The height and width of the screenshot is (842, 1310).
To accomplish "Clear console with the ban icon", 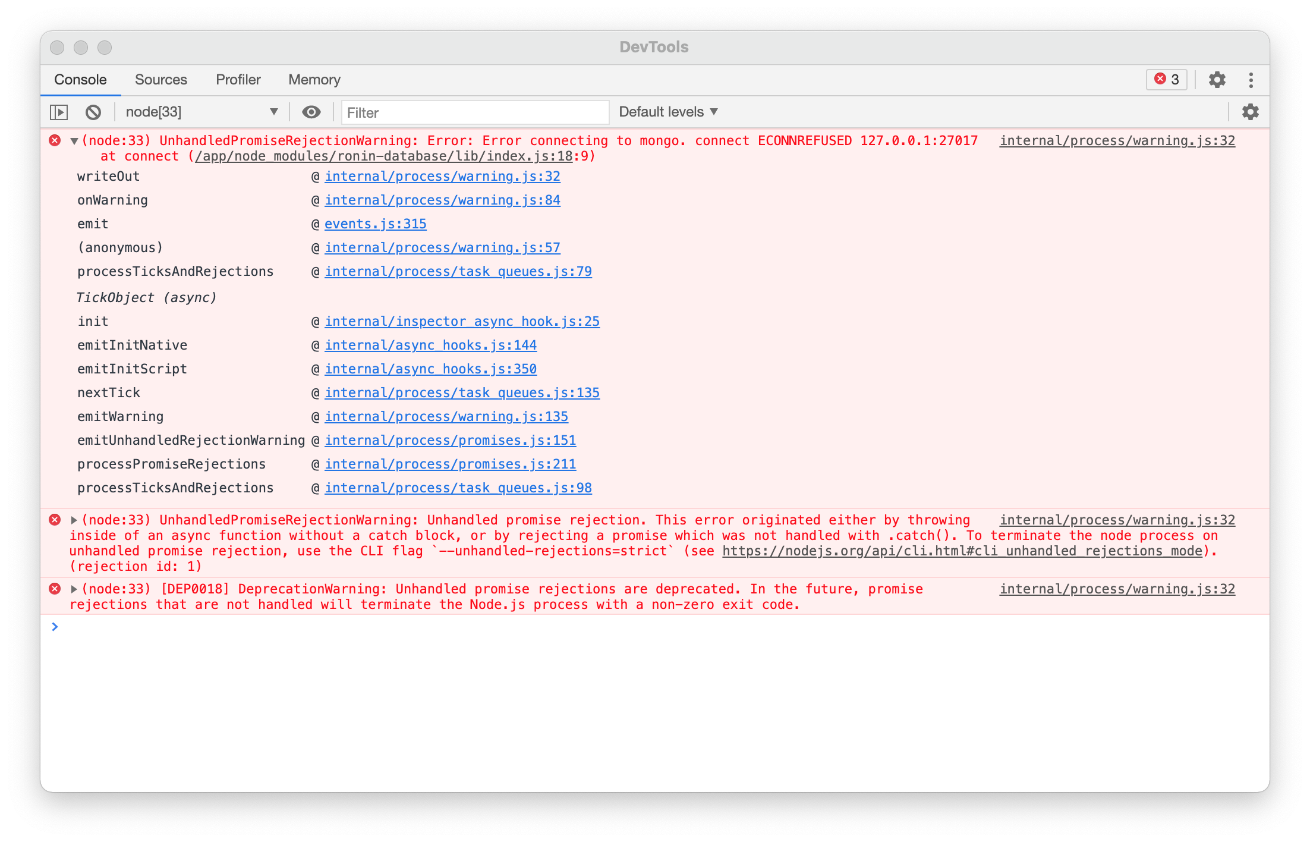I will click(x=93, y=112).
